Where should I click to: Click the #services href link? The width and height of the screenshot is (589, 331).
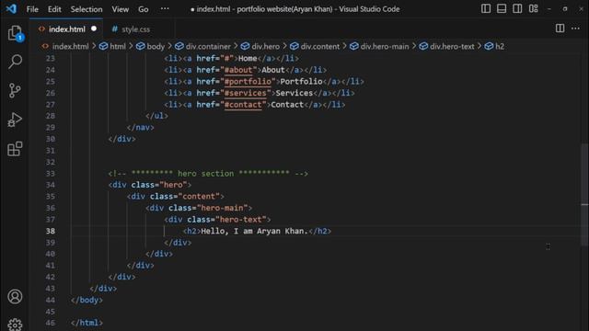click(246, 93)
